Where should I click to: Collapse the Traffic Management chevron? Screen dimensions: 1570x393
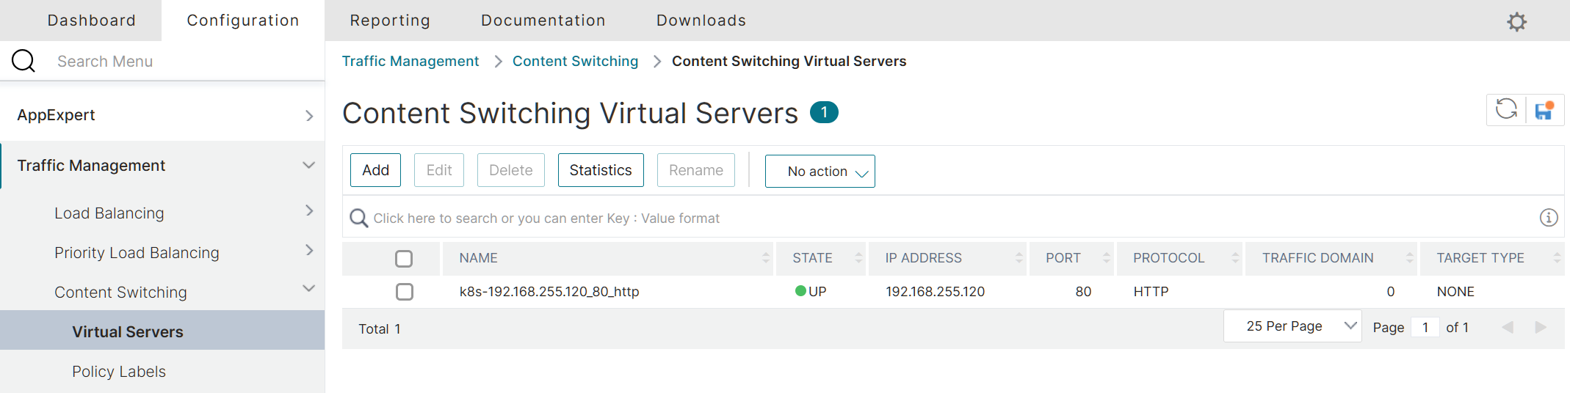(309, 165)
